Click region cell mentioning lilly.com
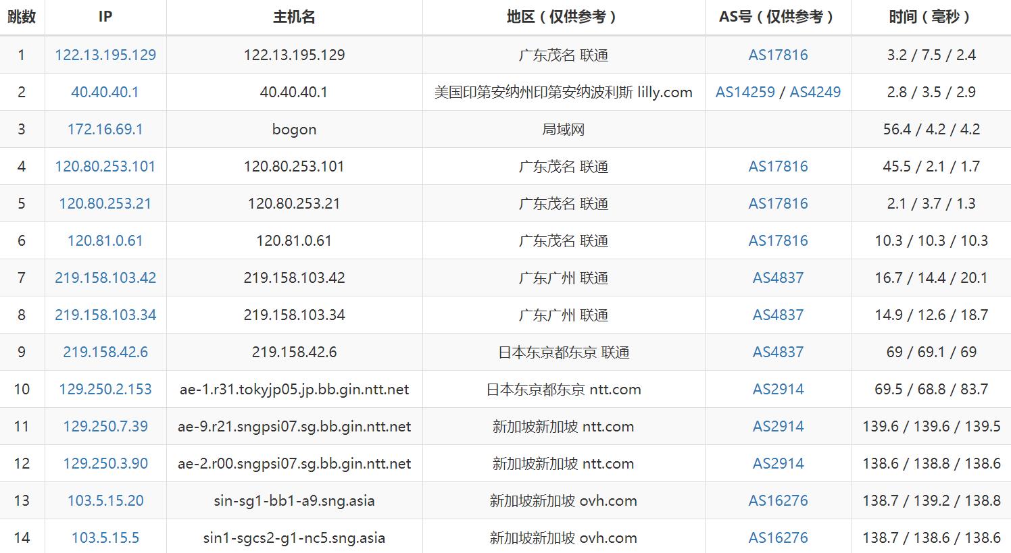 (x=564, y=92)
